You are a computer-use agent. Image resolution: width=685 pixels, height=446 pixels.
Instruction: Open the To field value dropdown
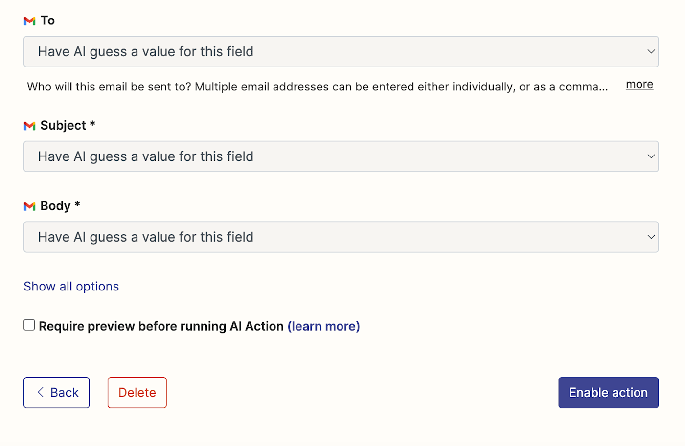pyautogui.click(x=341, y=52)
